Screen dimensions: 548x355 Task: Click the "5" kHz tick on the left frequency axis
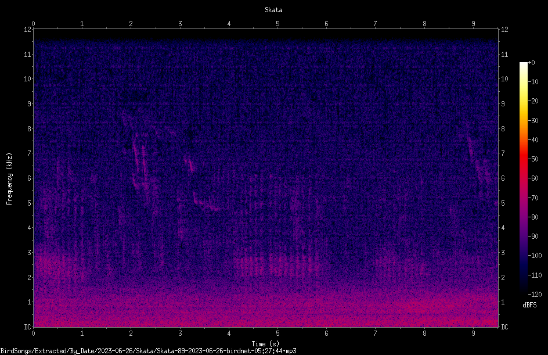pos(30,203)
